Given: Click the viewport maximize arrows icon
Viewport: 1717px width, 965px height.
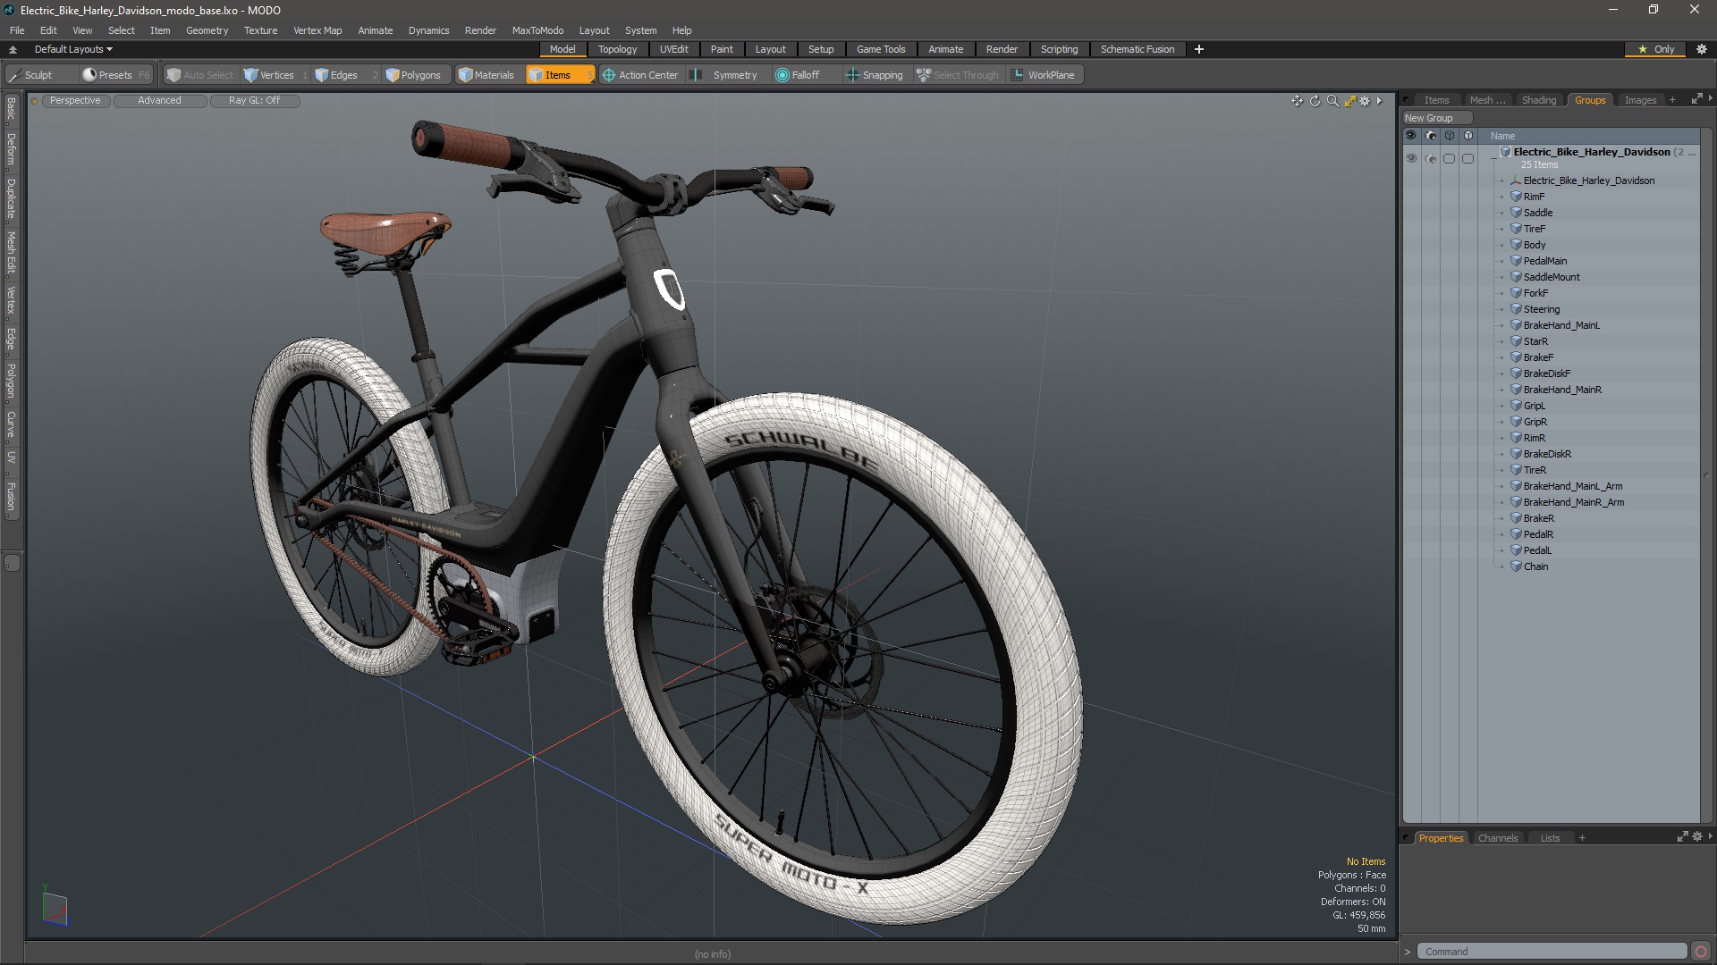Looking at the screenshot, I should [x=1349, y=101].
